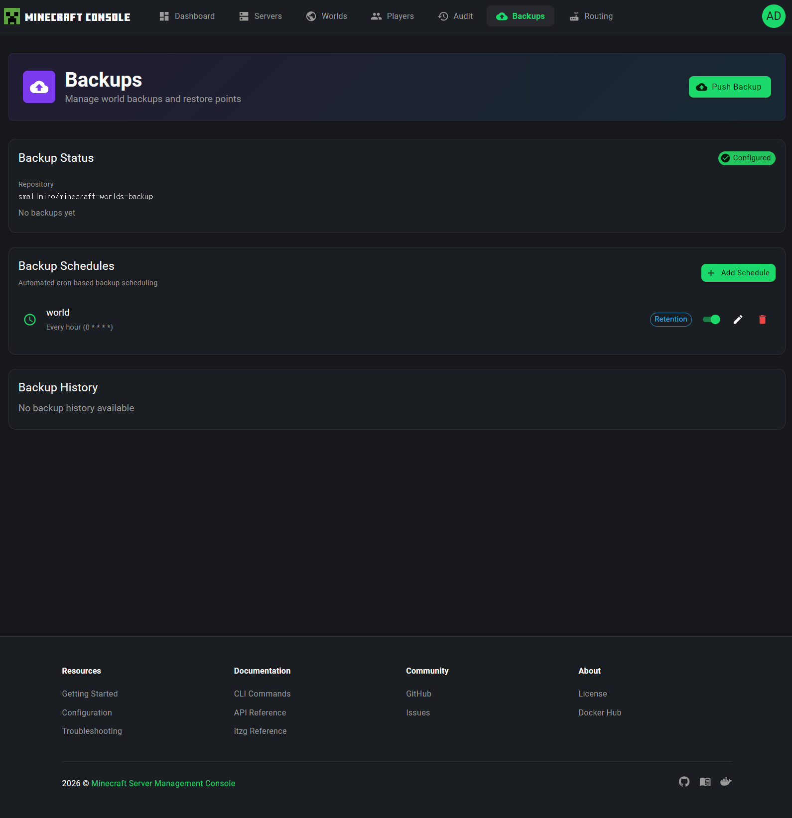Go to the Servers tab
The width and height of the screenshot is (792, 818).
(x=261, y=16)
